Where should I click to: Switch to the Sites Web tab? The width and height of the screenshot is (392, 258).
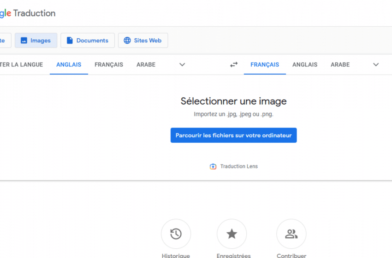[x=143, y=41]
